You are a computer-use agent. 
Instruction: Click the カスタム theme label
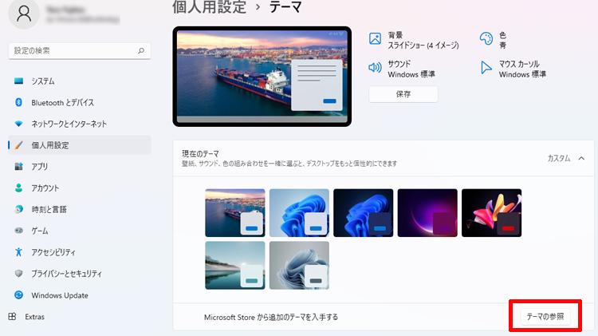click(x=559, y=158)
